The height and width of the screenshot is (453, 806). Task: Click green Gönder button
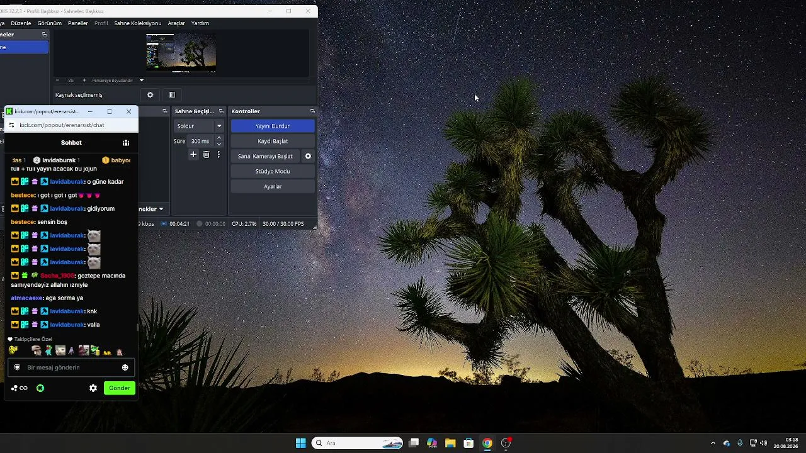click(120, 388)
